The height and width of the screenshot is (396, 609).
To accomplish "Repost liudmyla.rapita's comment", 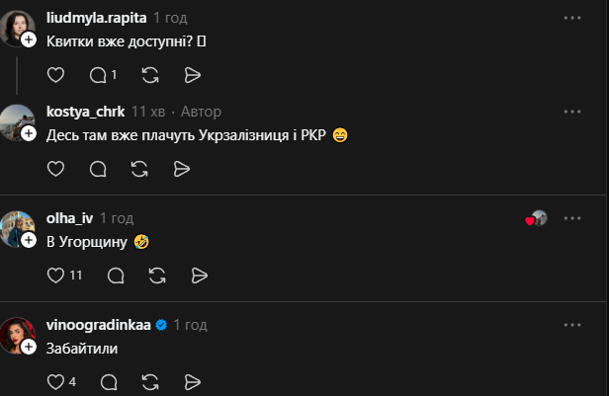I will 150,75.
